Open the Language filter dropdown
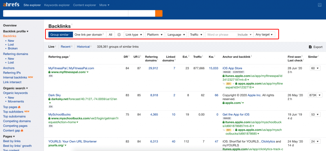This screenshot has height=151, width=326. coord(176,35)
